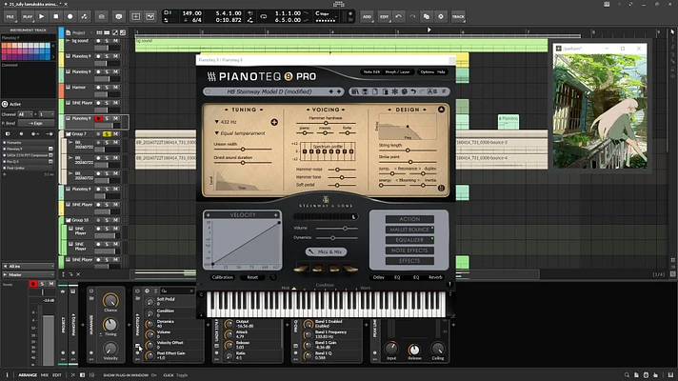Toggle the automation write button in transport
This screenshot has width=678, height=381.
point(85,16)
